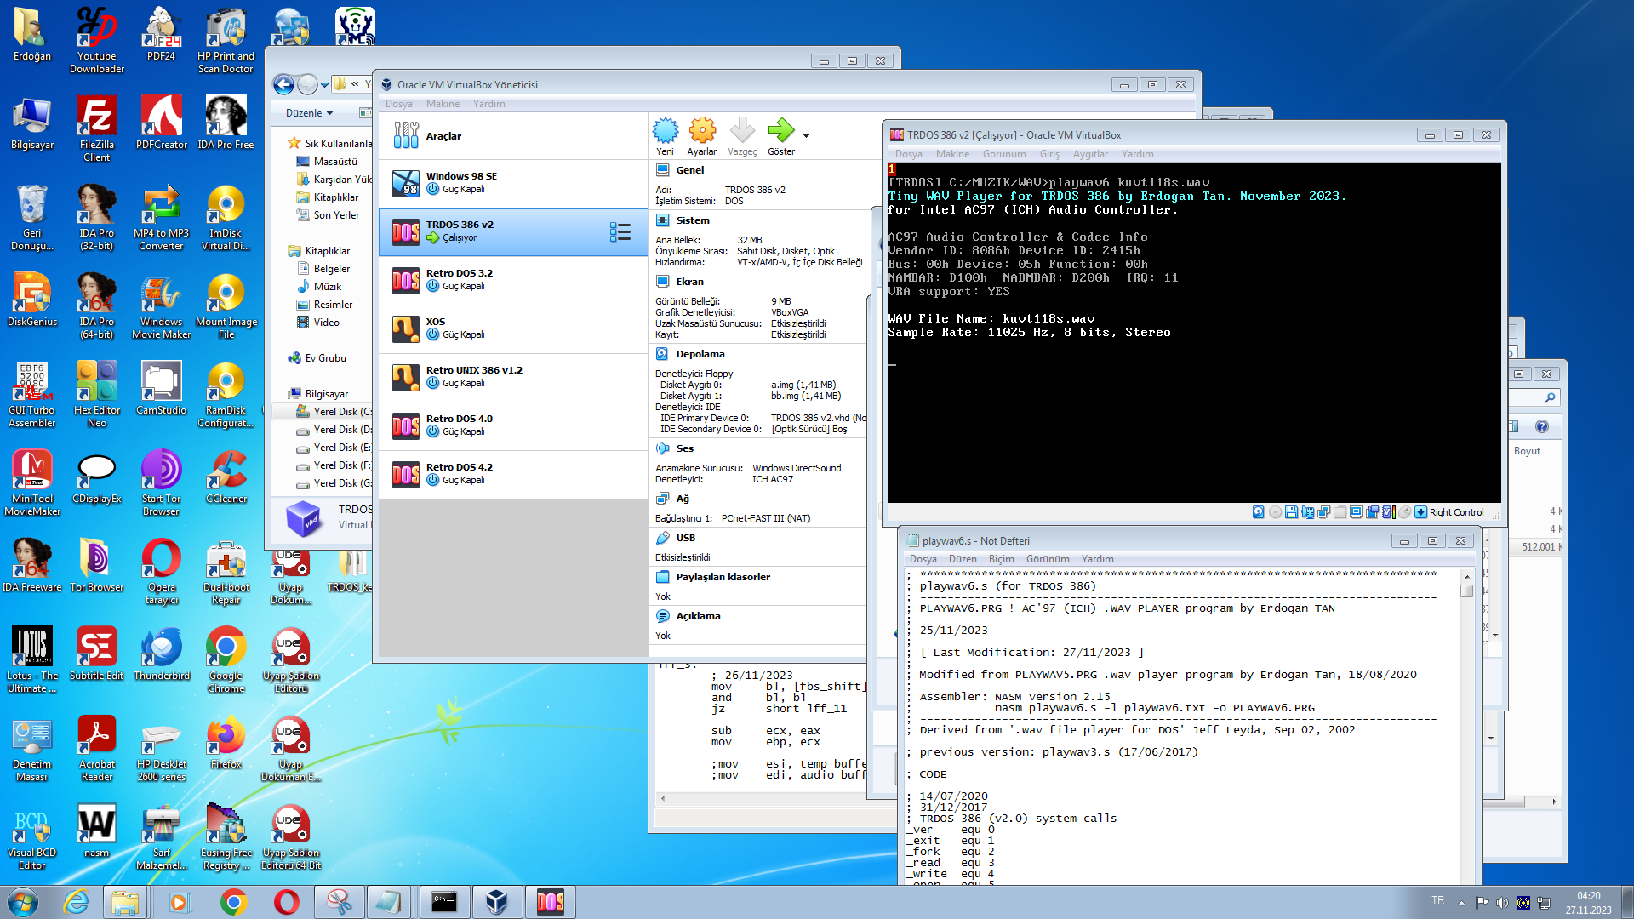This screenshot has height=919, width=1634.
Task: Select Retro DOS 4.2 virtual machine
Action: point(513,474)
